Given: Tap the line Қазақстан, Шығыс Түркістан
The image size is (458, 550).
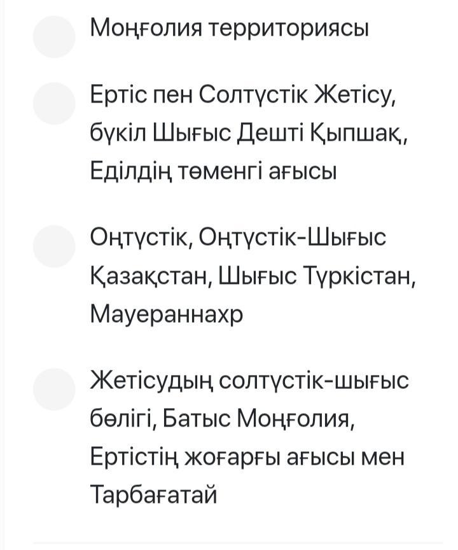Looking at the screenshot, I should [x=253, y=276].
